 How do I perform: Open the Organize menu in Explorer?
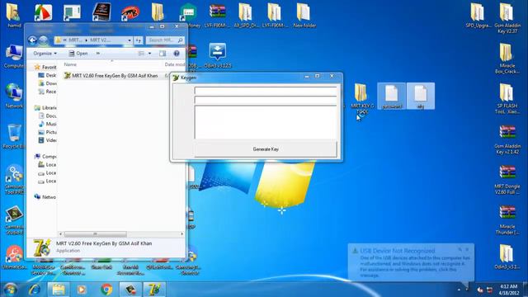pos(45,53)
